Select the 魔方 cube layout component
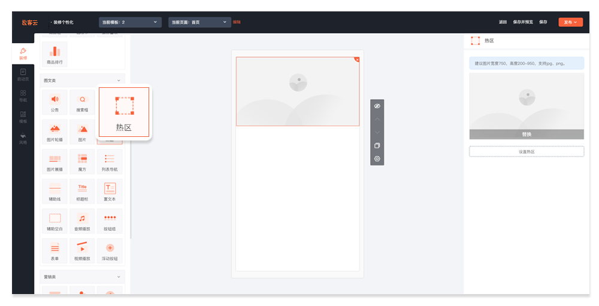 click(82, 161)
